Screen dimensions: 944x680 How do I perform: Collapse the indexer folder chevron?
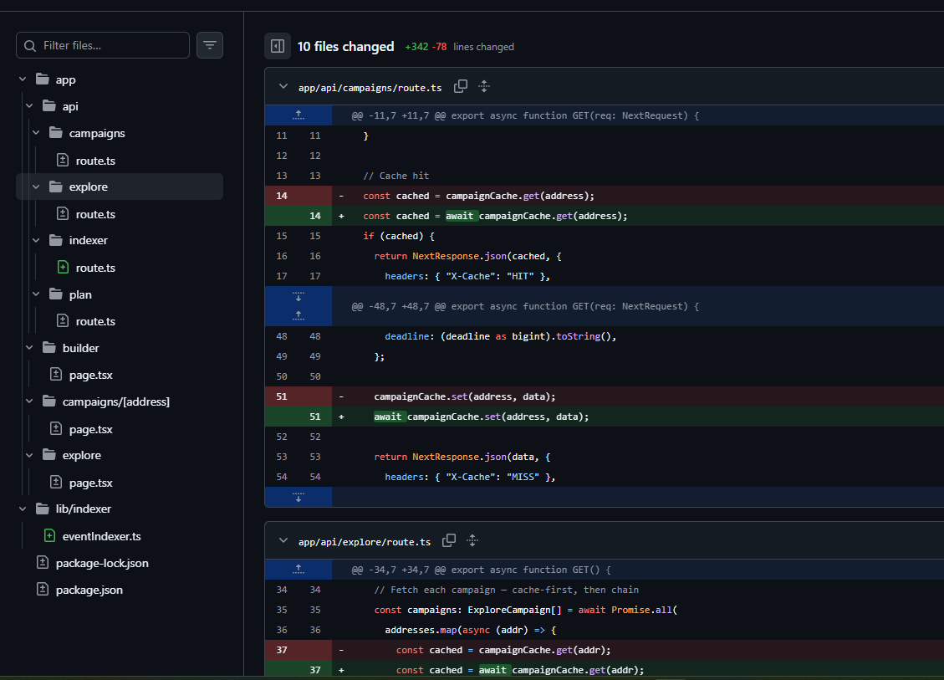pos(36,240)
